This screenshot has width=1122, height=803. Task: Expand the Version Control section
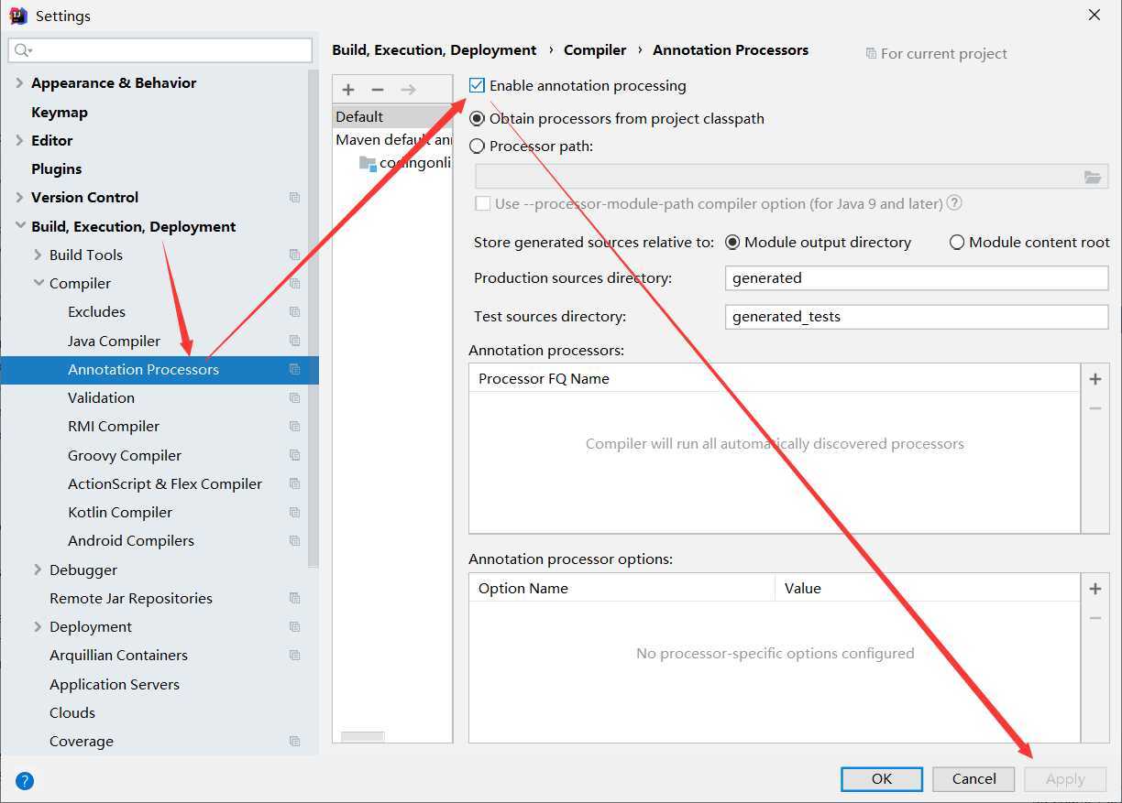[x=19, y=198]
